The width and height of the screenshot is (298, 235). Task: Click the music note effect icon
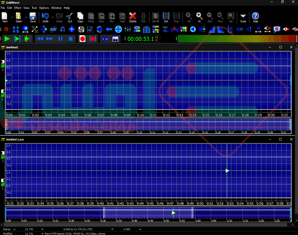point(90,29)
